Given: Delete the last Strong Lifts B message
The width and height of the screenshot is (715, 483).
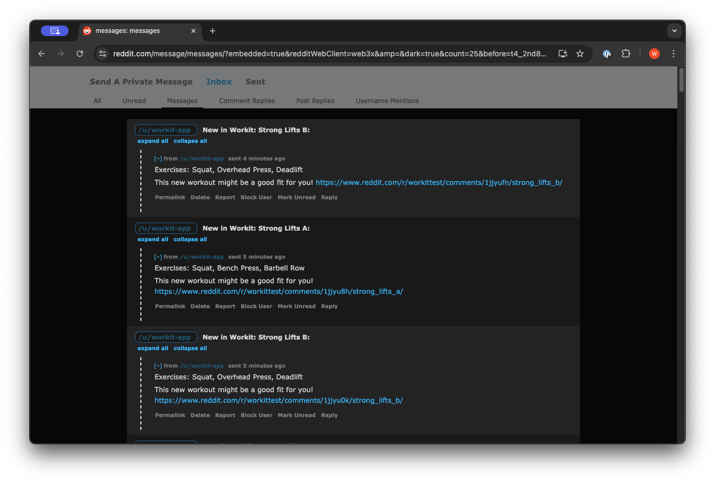Looking at the screenshot, I should (200, 416).
